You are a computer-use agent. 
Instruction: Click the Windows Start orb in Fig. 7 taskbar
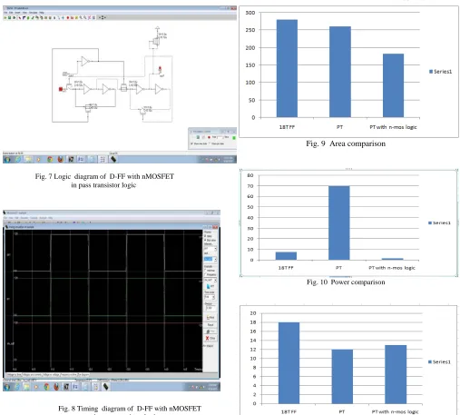point(7,159)
